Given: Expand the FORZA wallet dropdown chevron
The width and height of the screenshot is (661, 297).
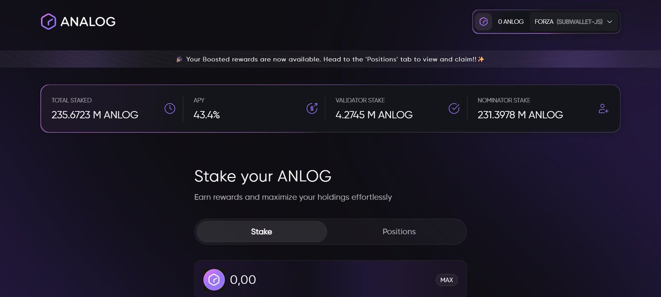Looking at the screenshot, I should (x=610, y=22).
